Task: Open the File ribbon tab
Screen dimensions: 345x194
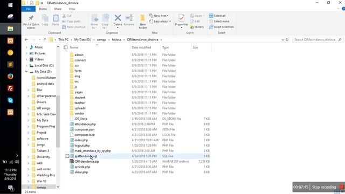Action: (29, 9)
